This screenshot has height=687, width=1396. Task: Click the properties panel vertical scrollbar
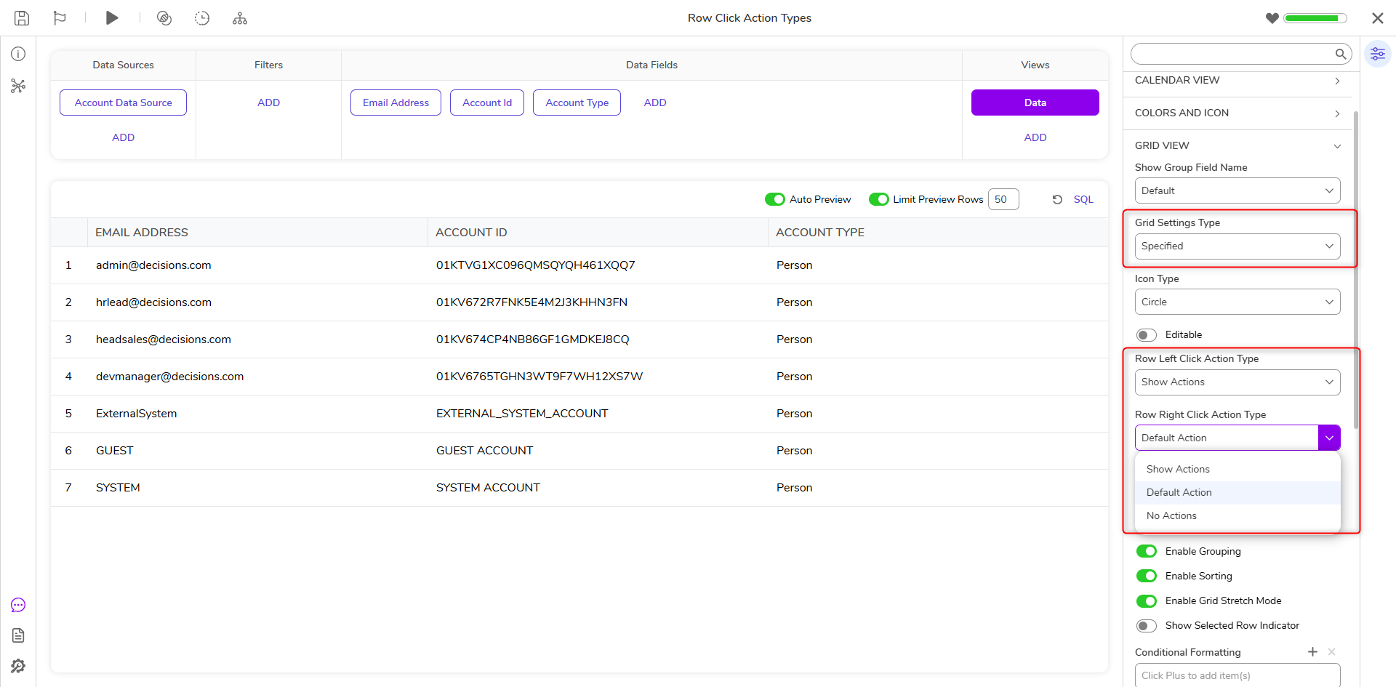point(1356,269)
